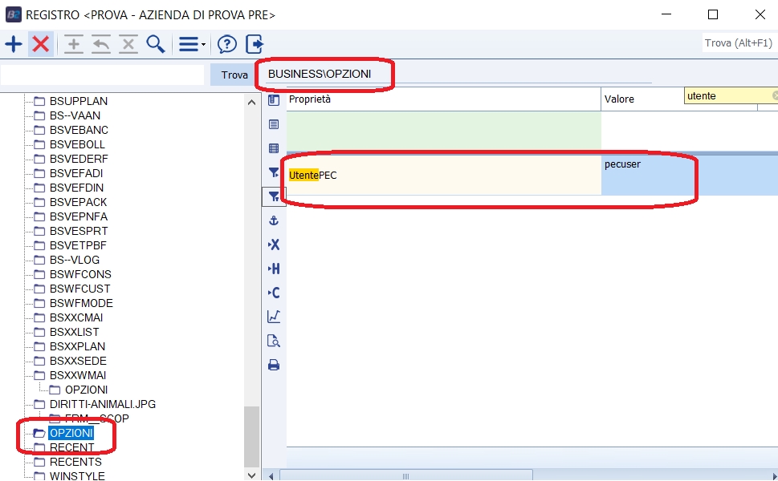Select BSXXPLAN folder in tree
The height and width of the screenshot is (481, 778).
click(x=77, y=346)
